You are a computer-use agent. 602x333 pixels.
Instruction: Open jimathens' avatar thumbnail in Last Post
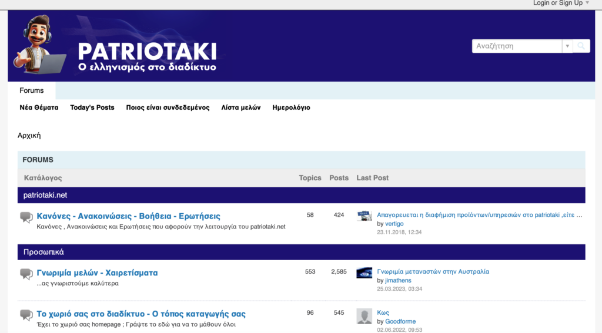coord(364,273)
